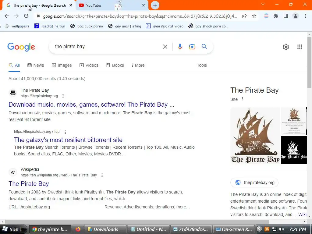The width and height of the screenshot is (312, 234).
Task: Open the large Pirate Bay ship logo image
Action: pos(255,136)
